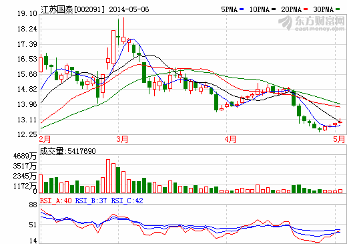Click the 15.68 price axis label
Viewport: 347px width, 244px height.
click(x=27, y=74)
